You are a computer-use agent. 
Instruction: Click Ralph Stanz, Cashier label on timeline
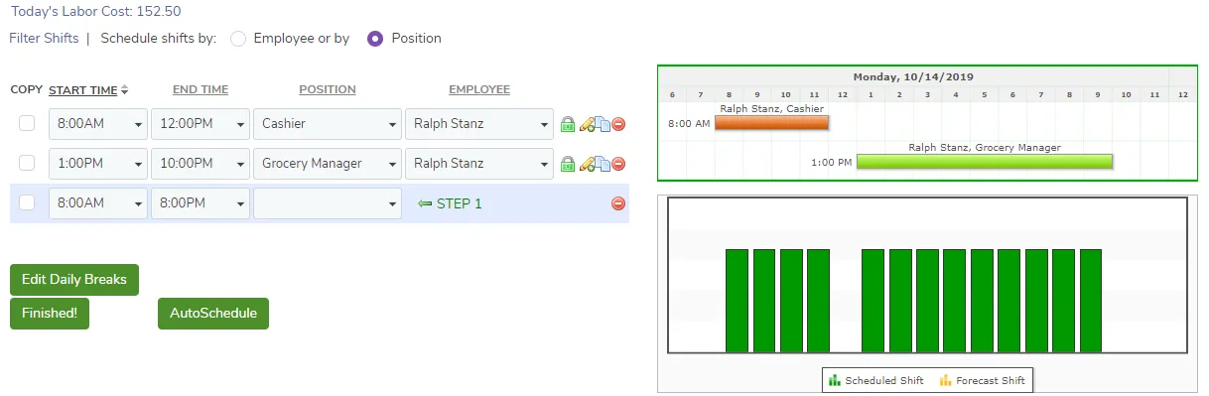(x=772, y=109)
